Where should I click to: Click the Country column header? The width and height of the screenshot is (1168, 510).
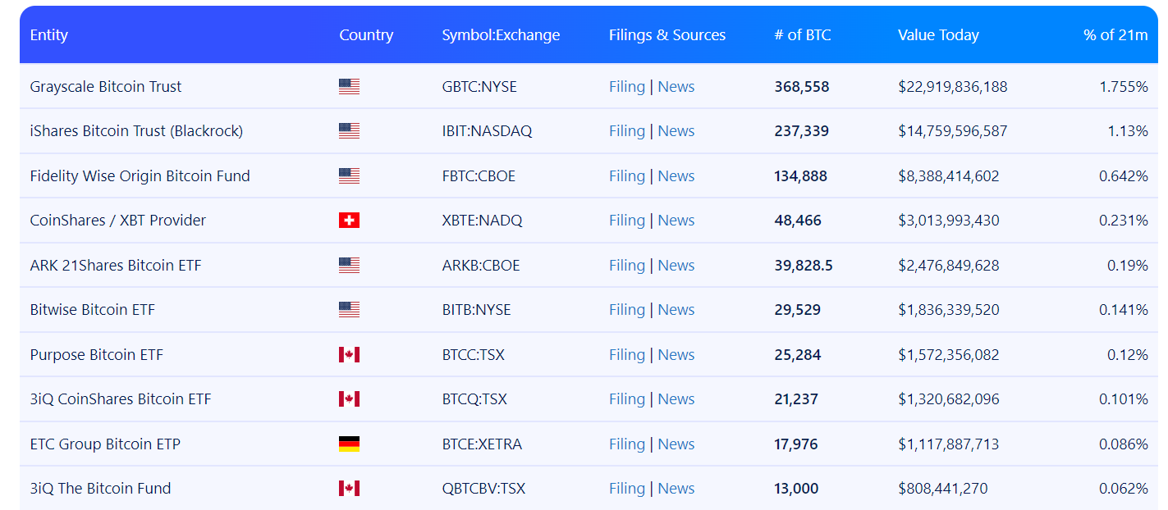[x=366, y=35]
